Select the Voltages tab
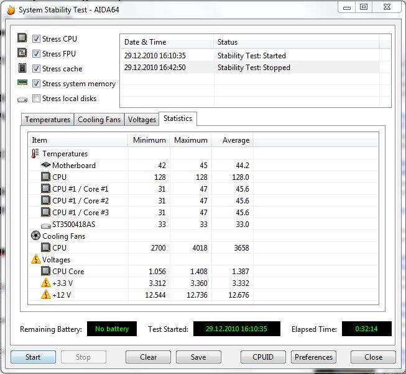Screen dimensions: 406x374 point(141,120)
